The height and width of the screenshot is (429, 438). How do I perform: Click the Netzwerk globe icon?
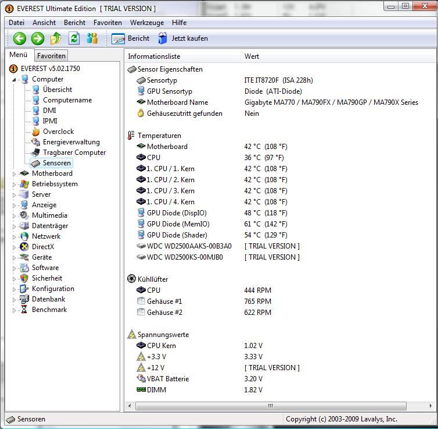click(24, 236)
